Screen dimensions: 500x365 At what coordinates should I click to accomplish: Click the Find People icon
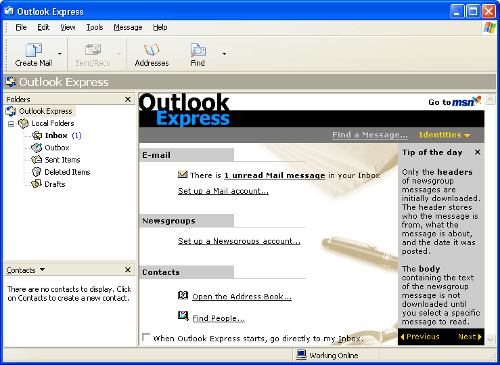click(x=183, y=316)
